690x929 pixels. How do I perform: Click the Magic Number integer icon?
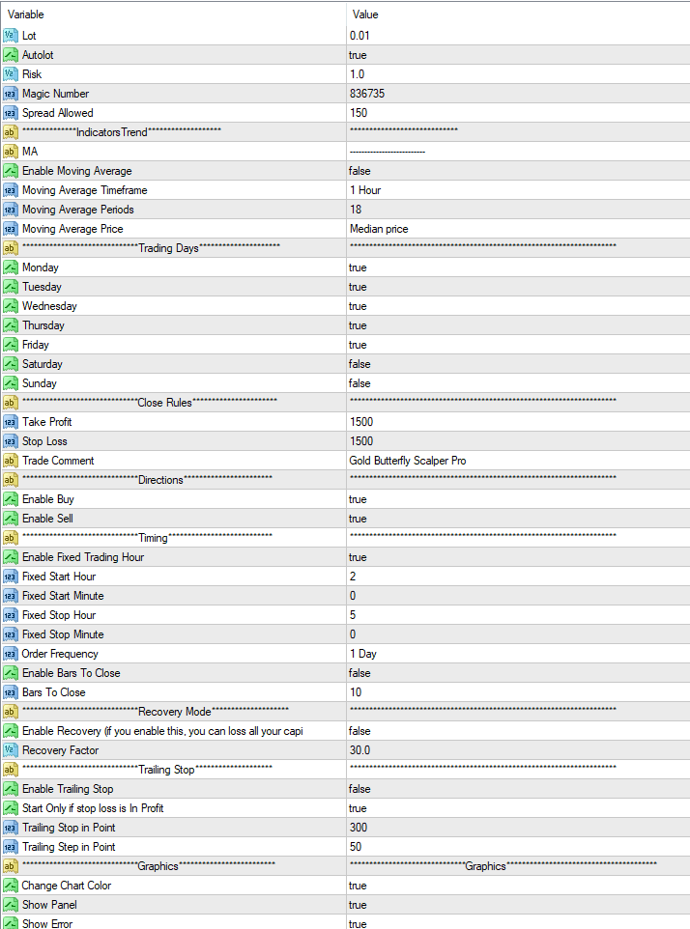click(11, 94)
